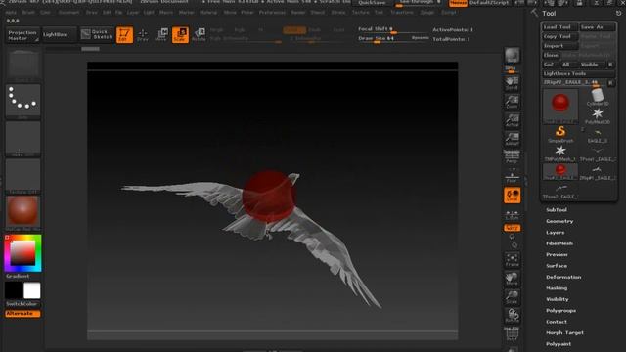Click the Focal Shift slider

pyautogui.click(x=393, y=30)
